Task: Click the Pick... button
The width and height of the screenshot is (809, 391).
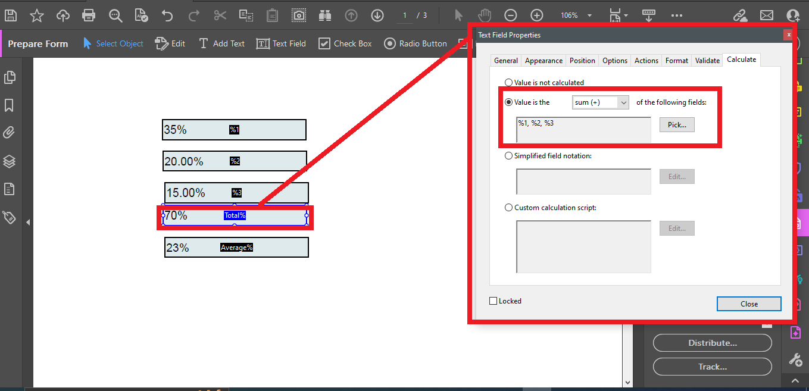Action: point(677,124)
